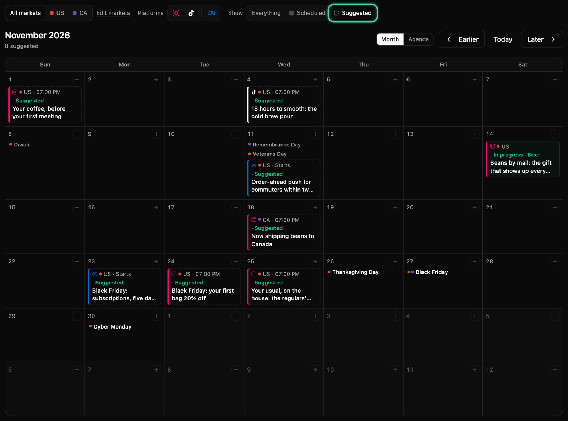Image resolution: width=568 pixels, height=421 pixels.
Task: Open 'Your usual, on the house' suggestion
Action: click(284, 287)
